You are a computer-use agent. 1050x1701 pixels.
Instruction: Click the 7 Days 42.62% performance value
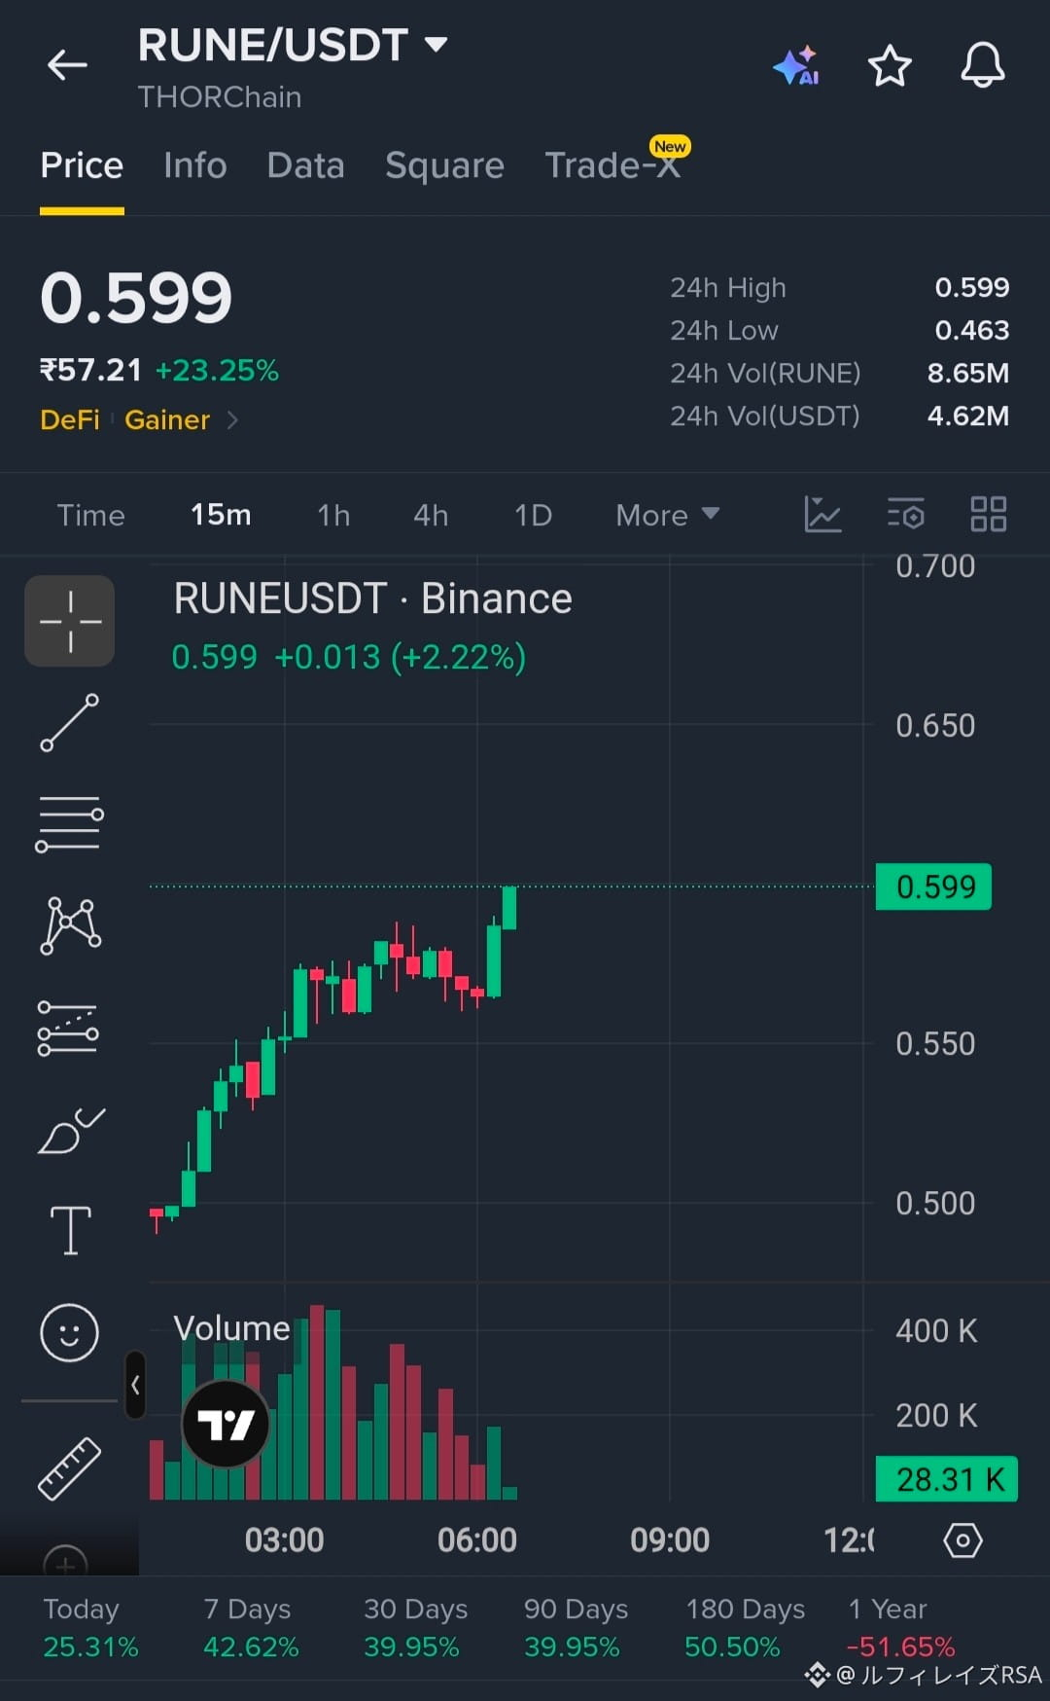pos(251,1647)
